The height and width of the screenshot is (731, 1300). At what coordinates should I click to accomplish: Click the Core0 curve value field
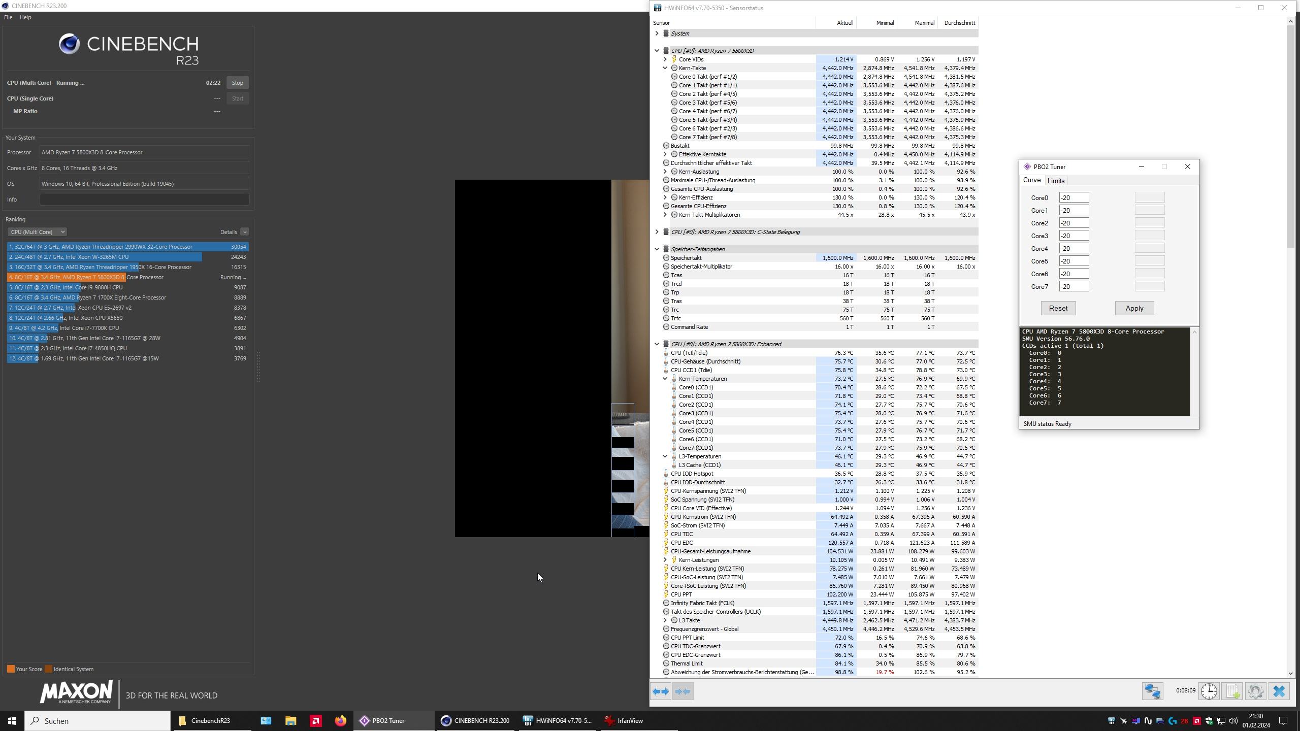tap(1074, 198)
